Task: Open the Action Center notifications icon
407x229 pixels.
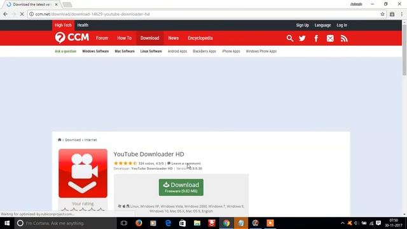Action: pos(378,223)
